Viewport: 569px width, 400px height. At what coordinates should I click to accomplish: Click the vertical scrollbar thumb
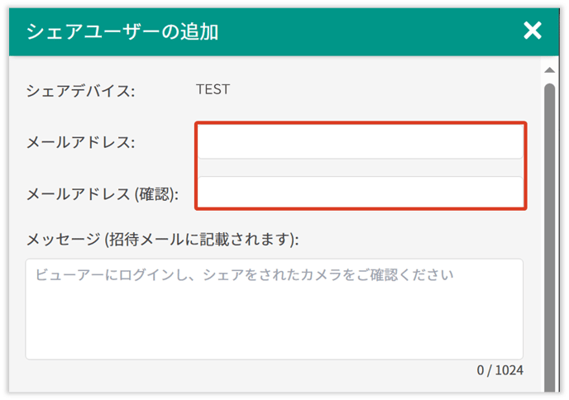click(548, 231)
